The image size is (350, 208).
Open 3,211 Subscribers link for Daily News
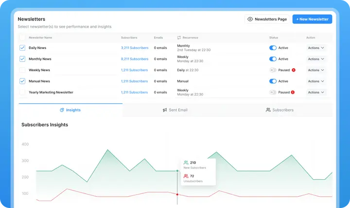tap(135, 48)
